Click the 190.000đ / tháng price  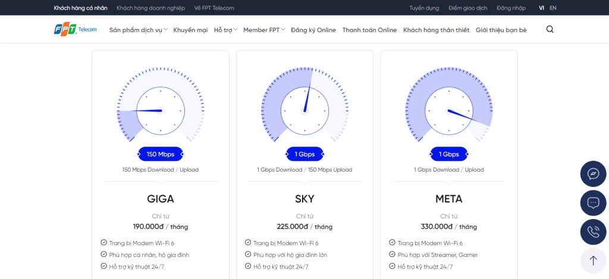(161, 227)
